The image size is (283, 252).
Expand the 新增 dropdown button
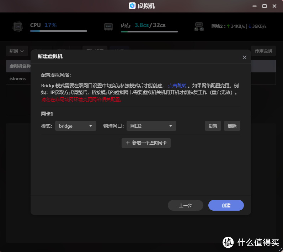pos(17,51)
